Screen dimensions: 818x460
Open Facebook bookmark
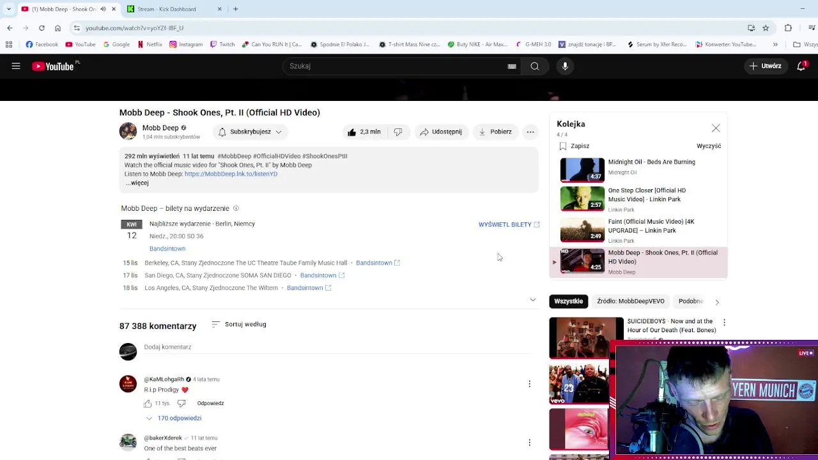[x=42, y=45]
